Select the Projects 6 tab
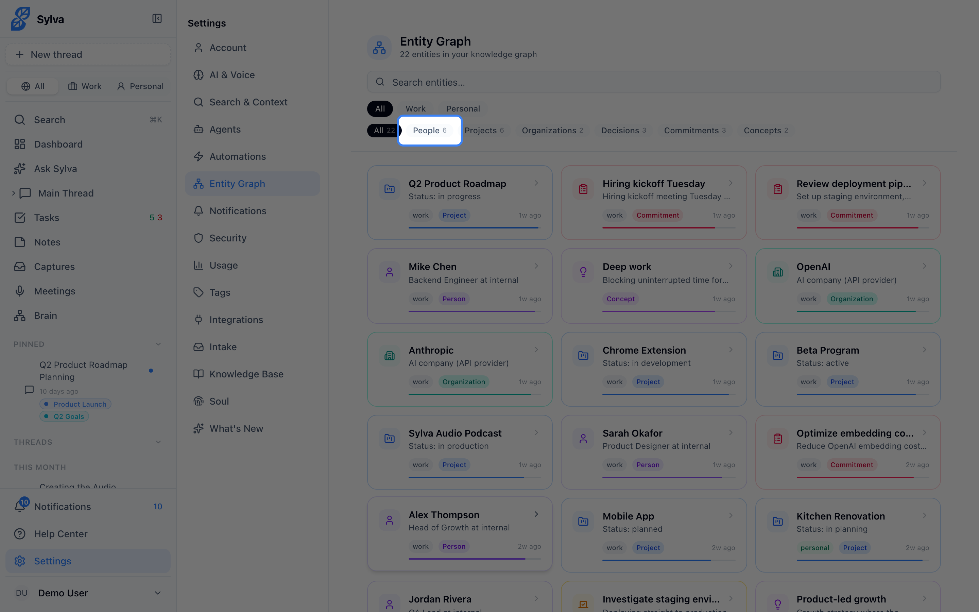Image resolution: width=979 pixels, height=612 pixels. [x=484, y=130]
